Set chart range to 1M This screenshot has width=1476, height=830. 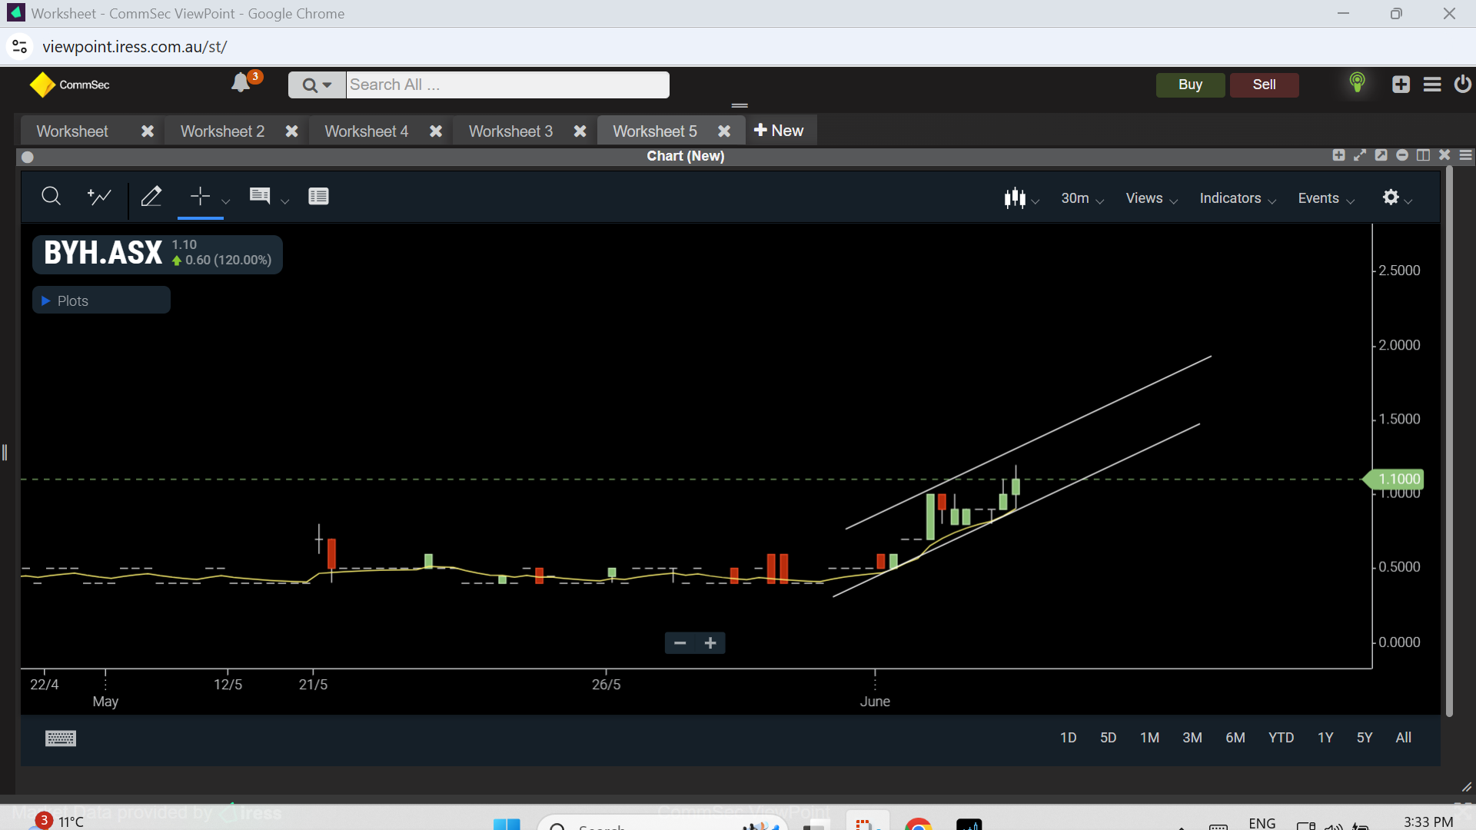[1149, 738]
